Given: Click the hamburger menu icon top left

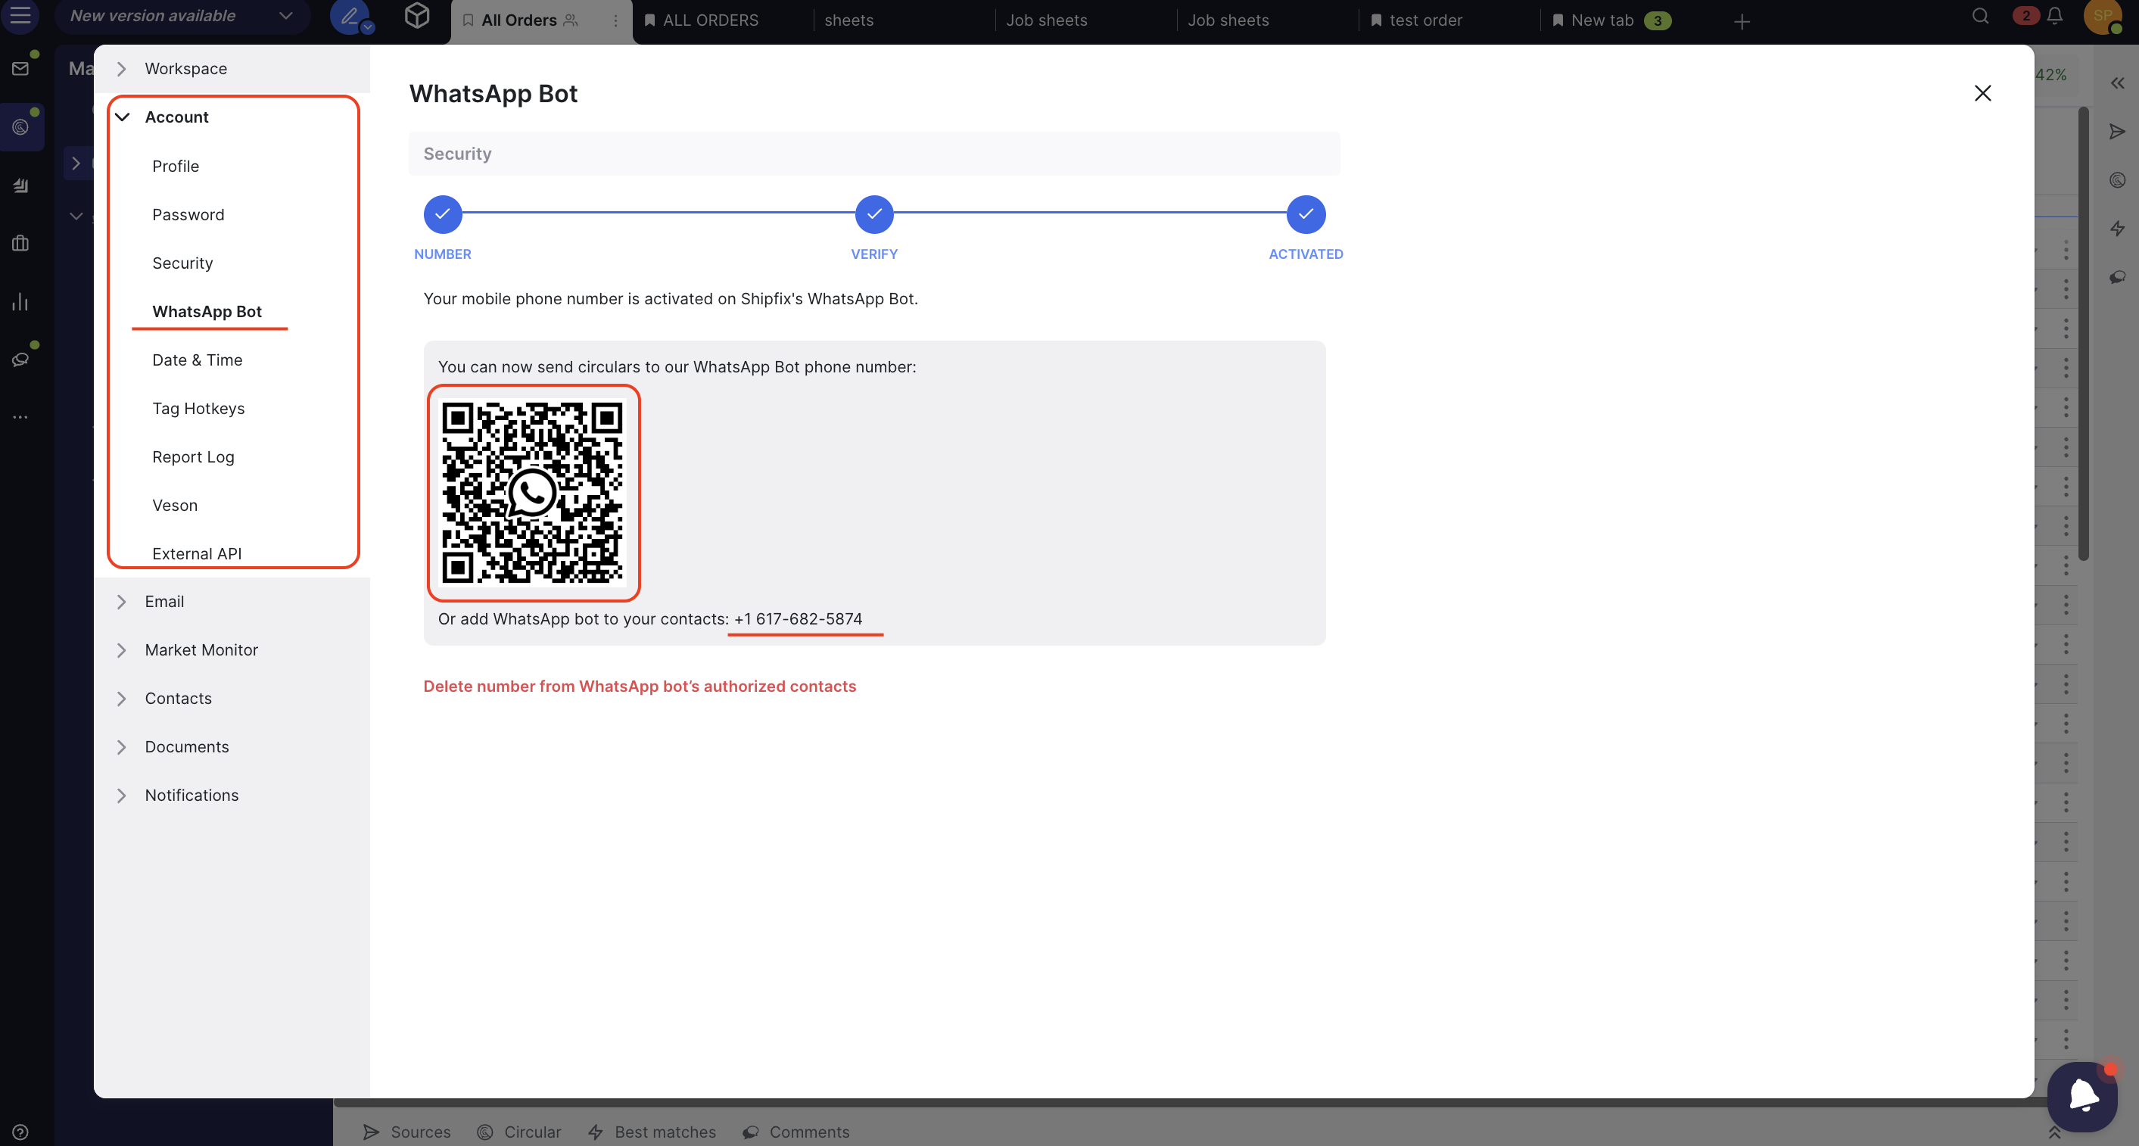Looking at the screenshot, I should (20, 16).
